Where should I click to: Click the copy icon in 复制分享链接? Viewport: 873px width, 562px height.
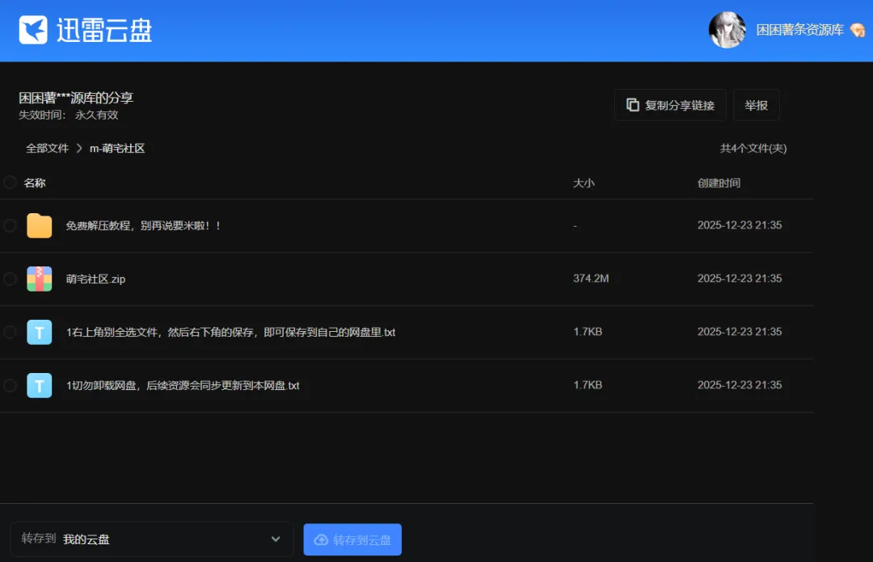tap(632, 105)
